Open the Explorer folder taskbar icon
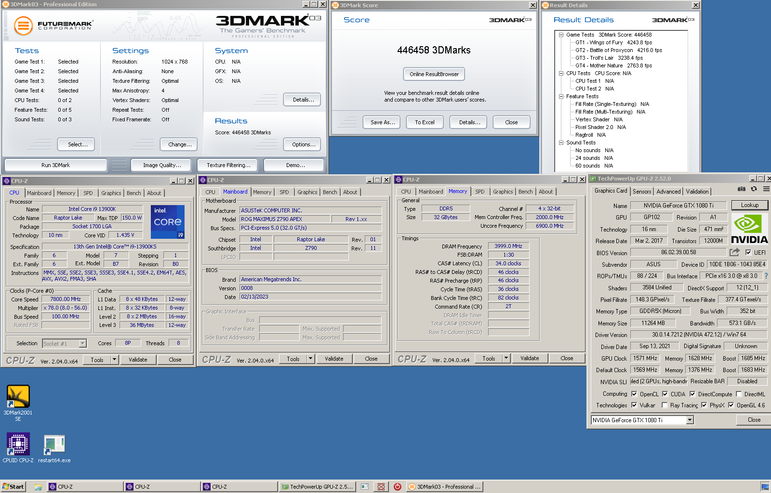 point(38,487)
